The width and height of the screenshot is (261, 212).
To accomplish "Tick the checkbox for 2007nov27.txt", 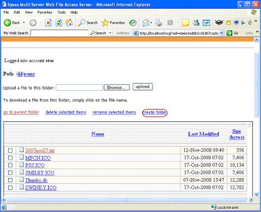I will (x=10, y=151).
